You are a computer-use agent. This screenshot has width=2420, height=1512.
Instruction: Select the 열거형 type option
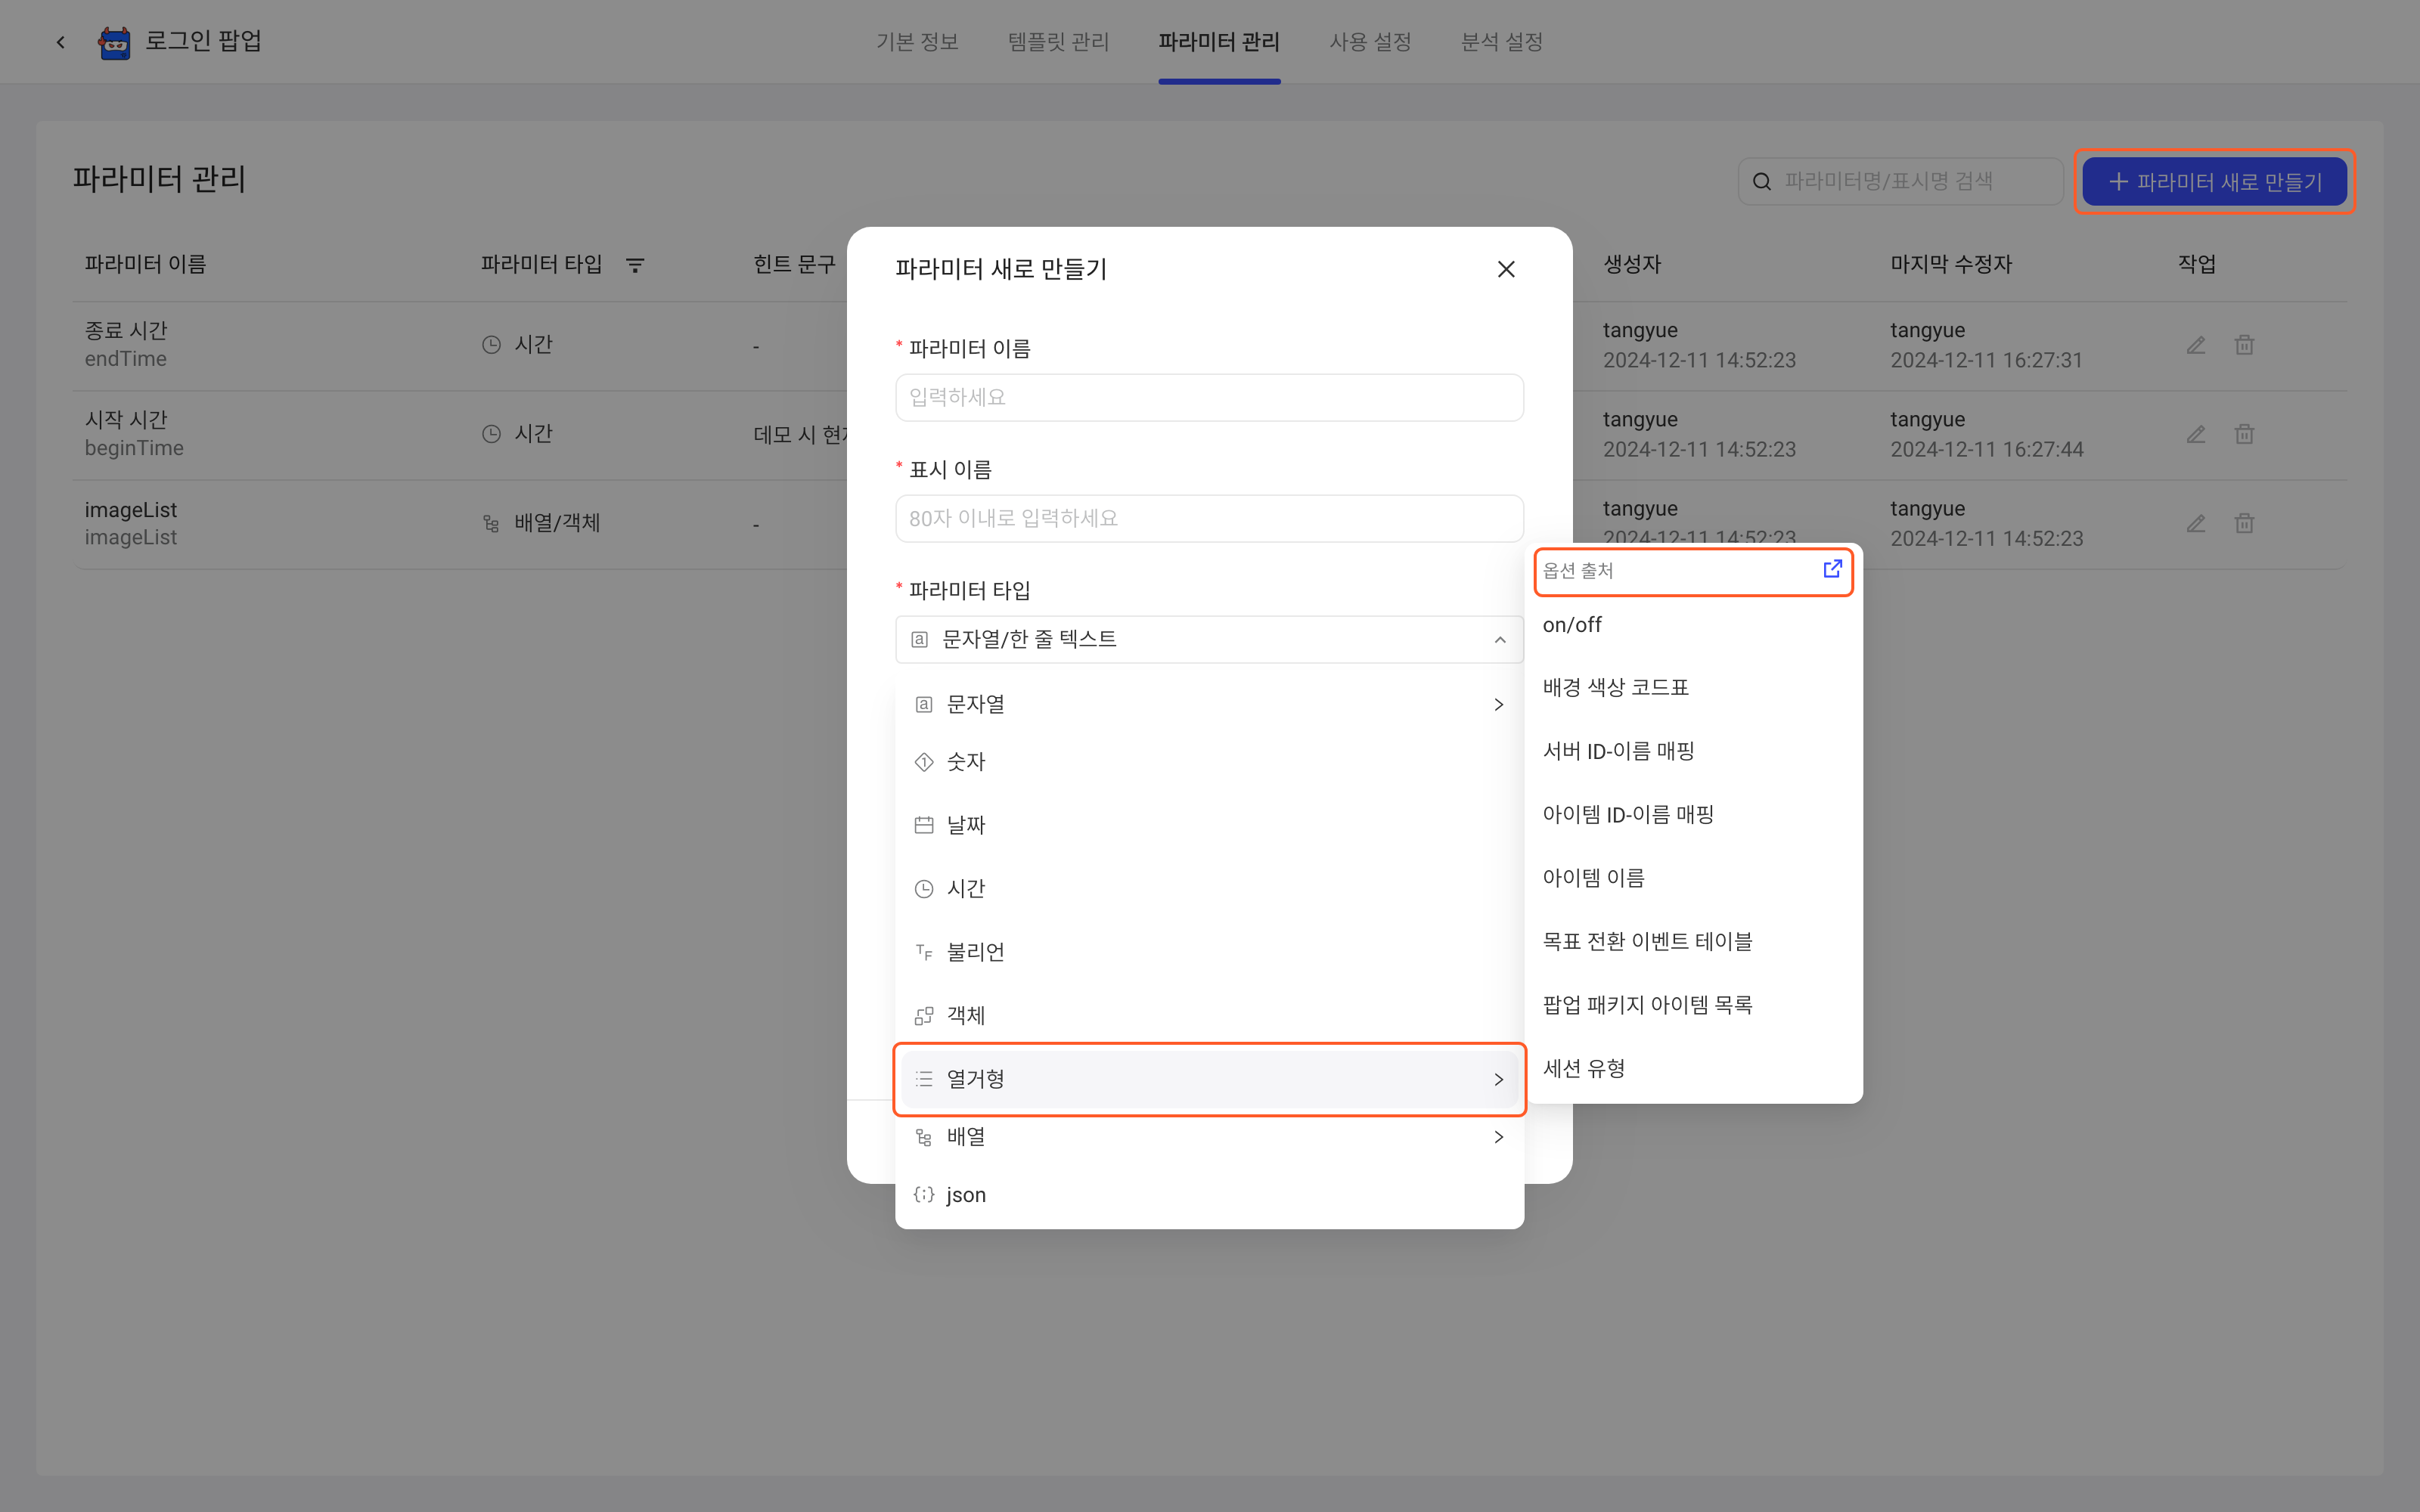(x=1209, y=1079)
